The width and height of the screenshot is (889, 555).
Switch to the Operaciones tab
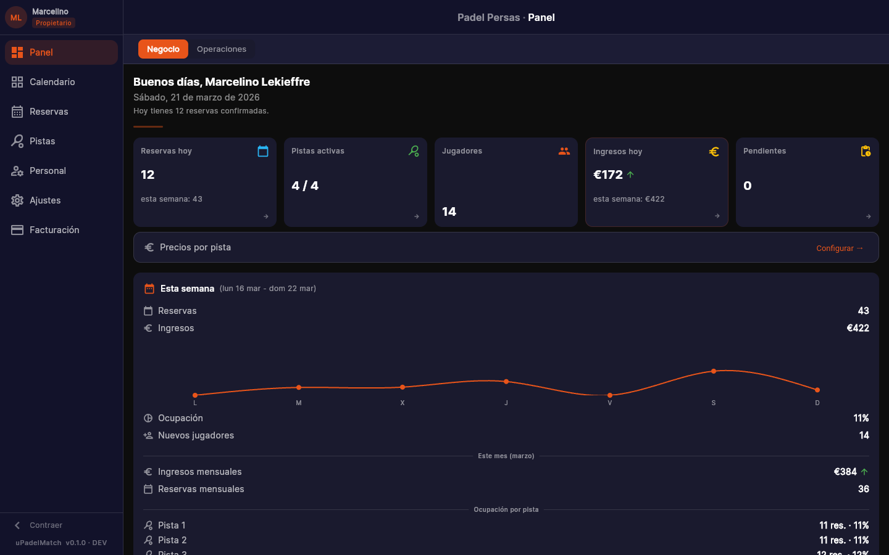coord(222,49)
